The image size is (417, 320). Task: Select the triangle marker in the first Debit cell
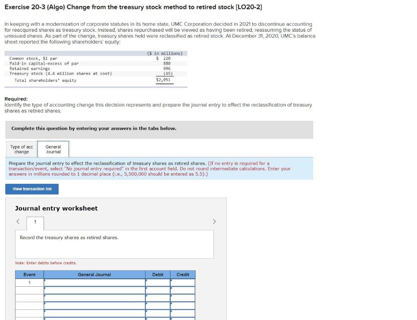(147, 281)
